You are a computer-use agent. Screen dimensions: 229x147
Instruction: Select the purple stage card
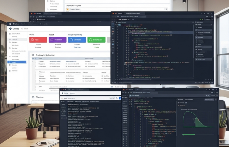click(57, 40)
